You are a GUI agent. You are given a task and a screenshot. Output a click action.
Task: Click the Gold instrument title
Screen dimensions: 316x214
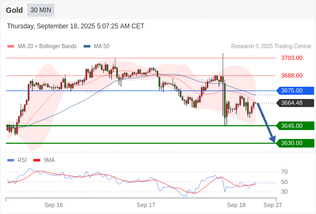click(x=14, y=10)
